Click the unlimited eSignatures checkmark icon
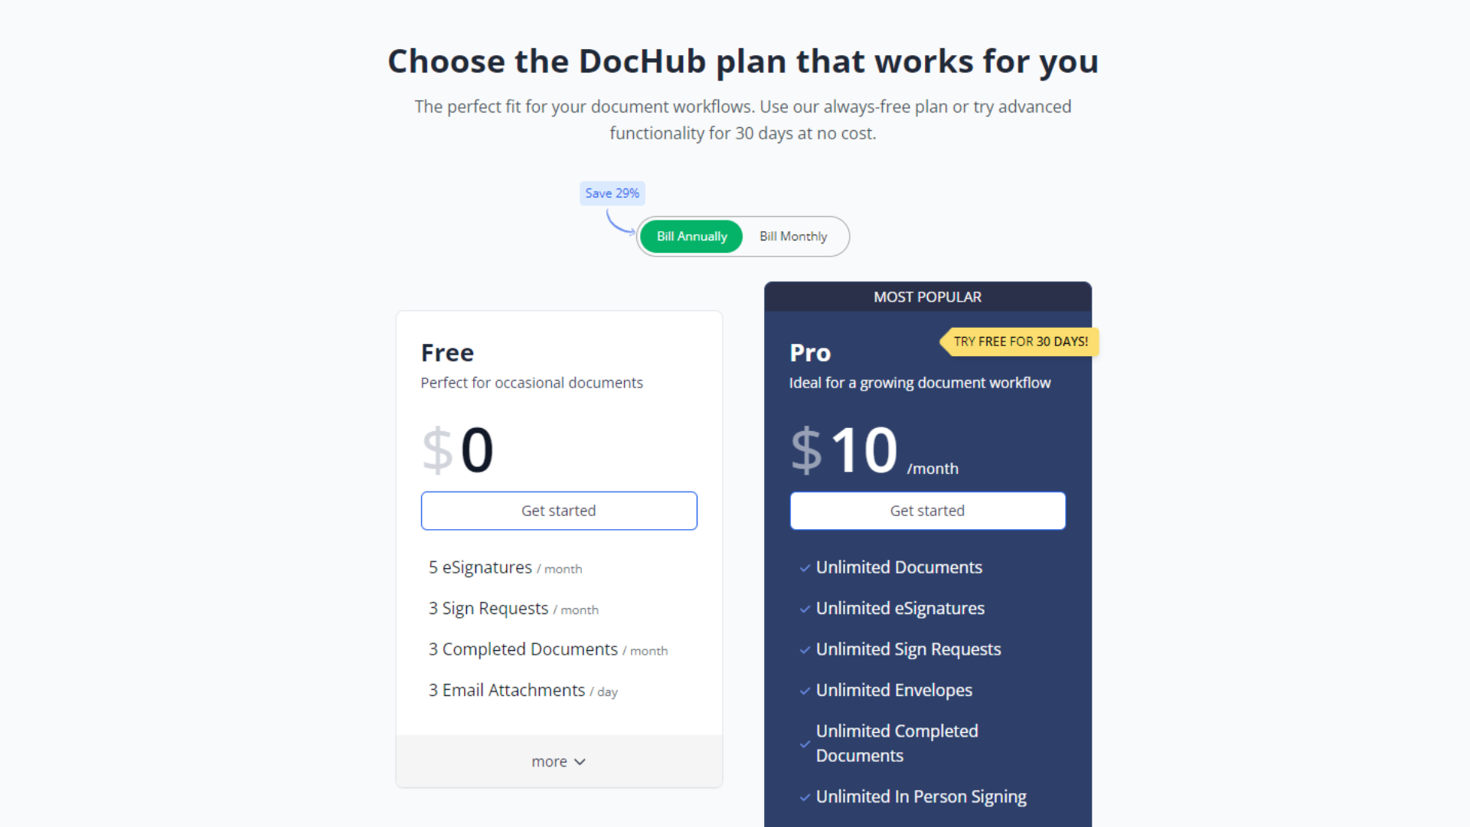This screenshot has height=827, width=1470. click(x=804, y=609)
